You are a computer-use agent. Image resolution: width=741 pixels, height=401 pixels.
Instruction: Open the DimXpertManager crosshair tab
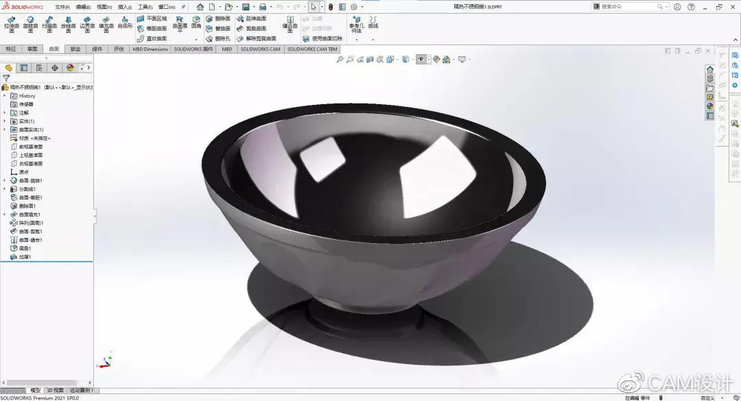click(55, 68)
